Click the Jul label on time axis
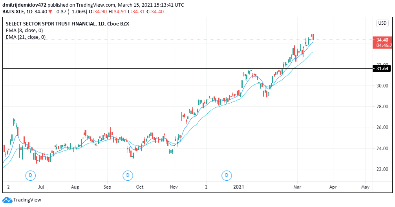 tap(41, 187)
